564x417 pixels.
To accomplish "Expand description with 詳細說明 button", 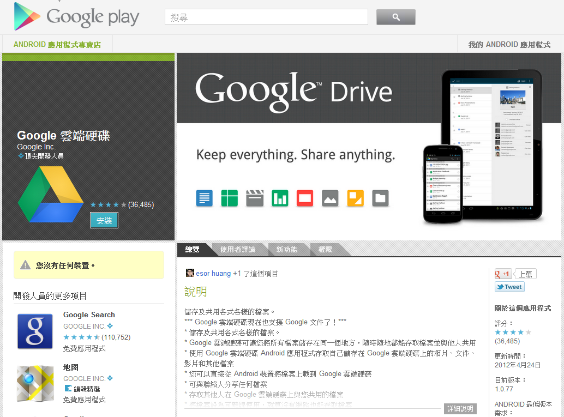I will click(460, 409).
